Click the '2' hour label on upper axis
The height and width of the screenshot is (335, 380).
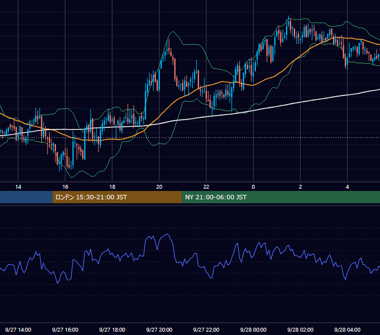point(300,187)
